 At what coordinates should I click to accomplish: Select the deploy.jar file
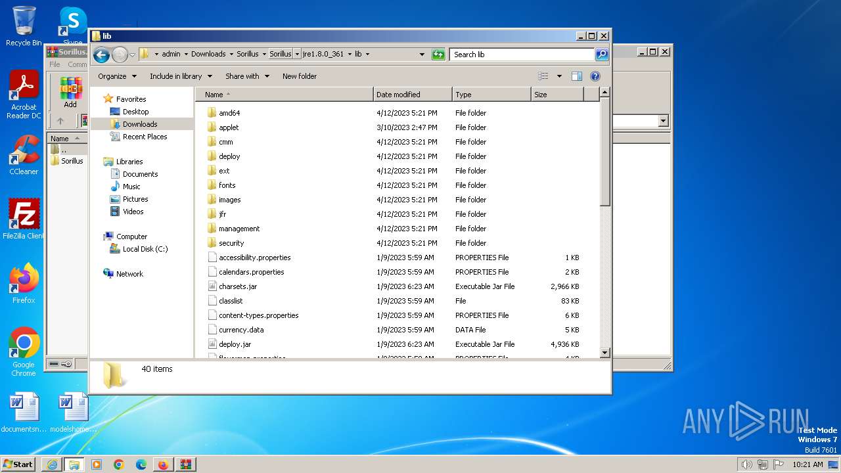click(x=235, y=344)
